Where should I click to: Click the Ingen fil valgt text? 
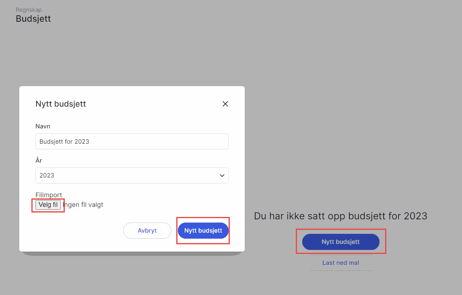click(x=83, y=204)
